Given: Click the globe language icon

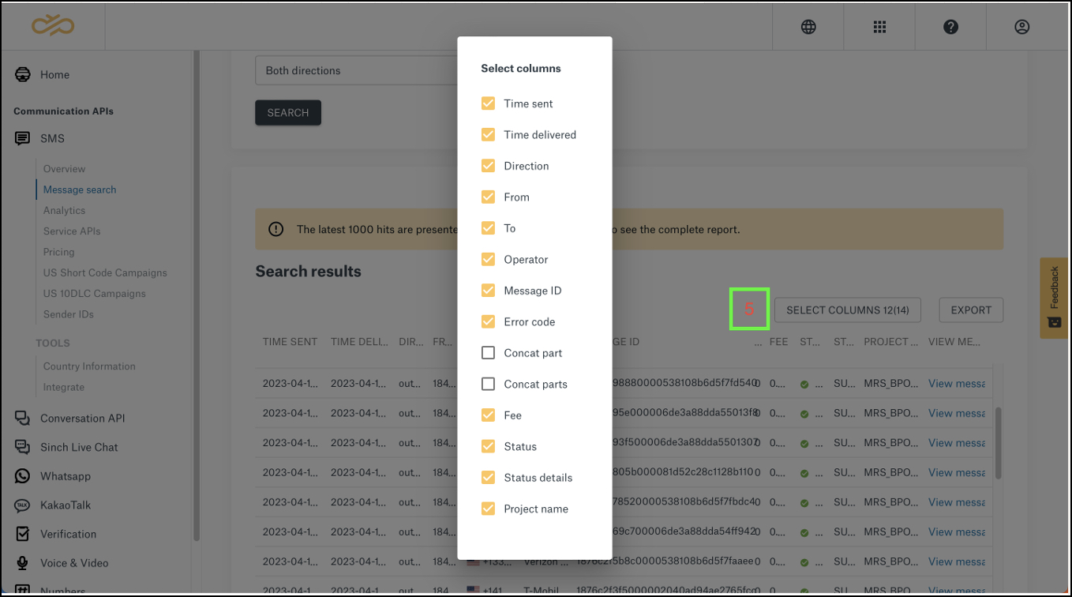Looking at the screenshot, I should coord(808,26).
